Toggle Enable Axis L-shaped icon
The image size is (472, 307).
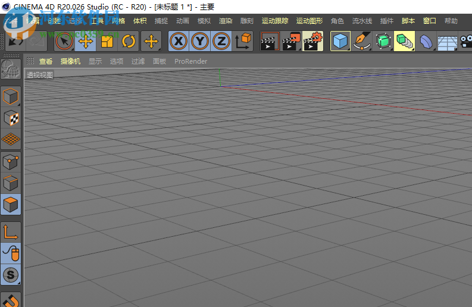pos(11,232)
